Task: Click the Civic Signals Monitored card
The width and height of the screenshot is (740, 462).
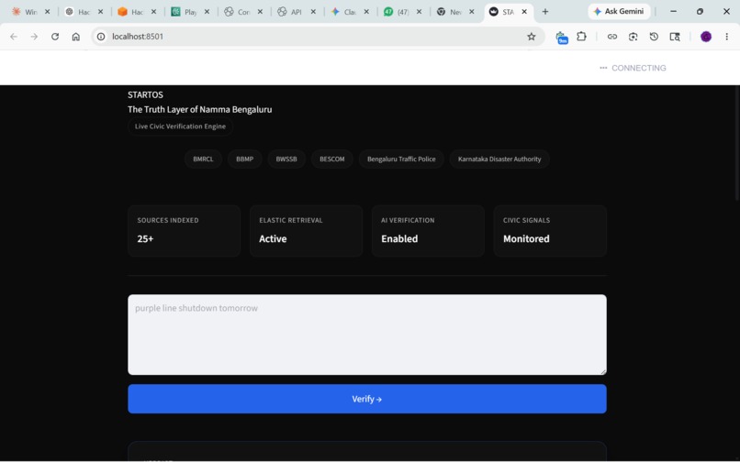Action: coord(550,230)
